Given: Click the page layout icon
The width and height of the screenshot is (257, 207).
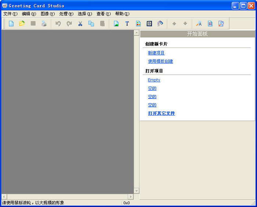Looking at the screenshot, I should 210,24.
